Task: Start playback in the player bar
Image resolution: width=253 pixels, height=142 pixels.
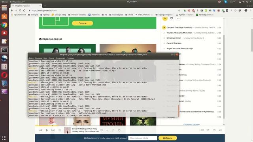Action: pos(47,130)
